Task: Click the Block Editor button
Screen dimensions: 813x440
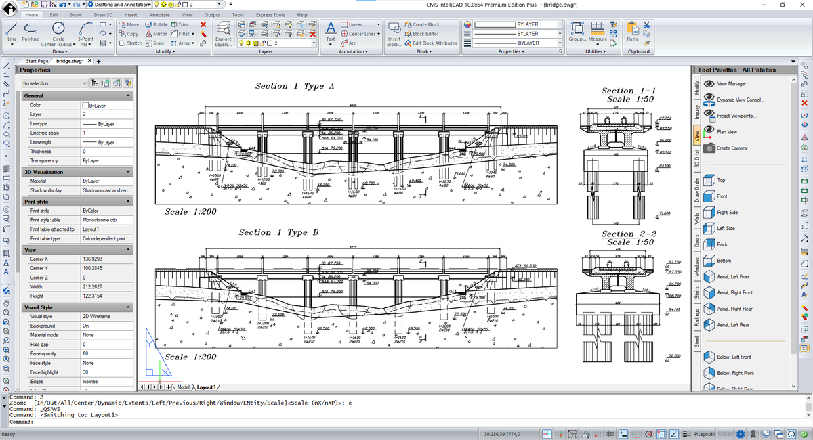Action: [419, 34]
